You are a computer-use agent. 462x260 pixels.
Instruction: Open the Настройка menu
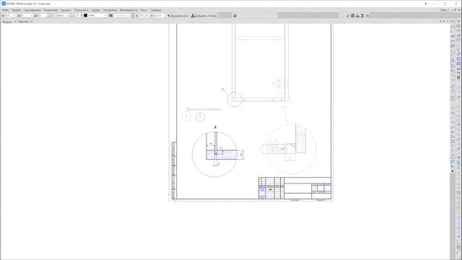tap(110, 10)
